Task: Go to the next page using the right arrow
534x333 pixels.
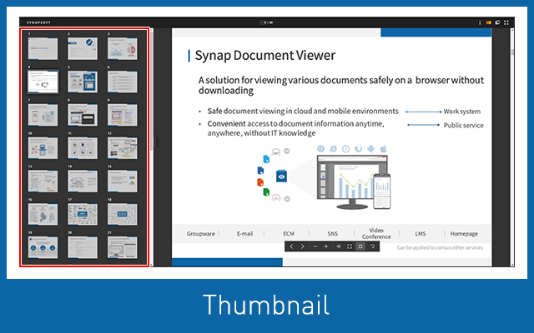Action: coord(302,246)
